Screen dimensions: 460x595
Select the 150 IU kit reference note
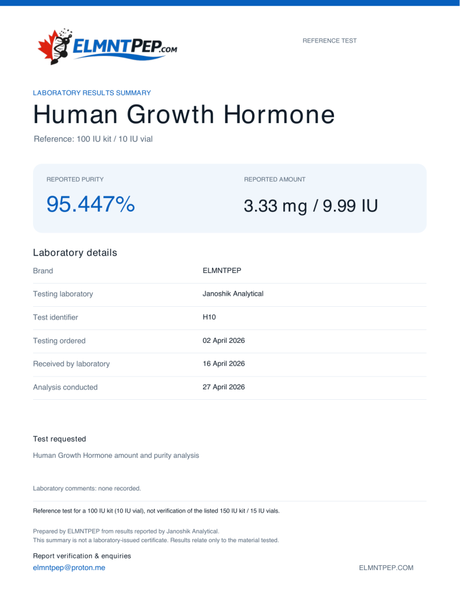click(156, 511)
